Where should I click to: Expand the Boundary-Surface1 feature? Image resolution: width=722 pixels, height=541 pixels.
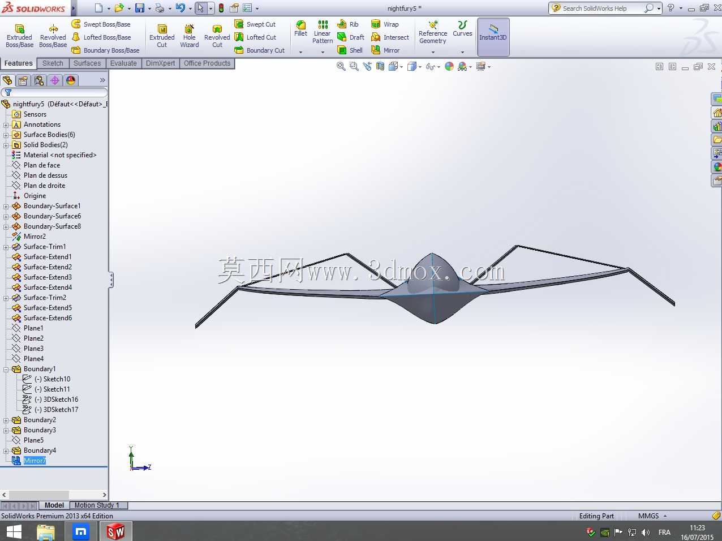pos(6,206)
